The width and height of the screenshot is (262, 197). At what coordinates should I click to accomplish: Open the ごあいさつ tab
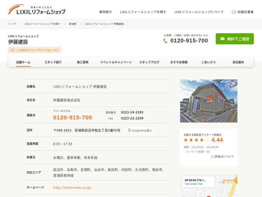[x=209, y=62]
